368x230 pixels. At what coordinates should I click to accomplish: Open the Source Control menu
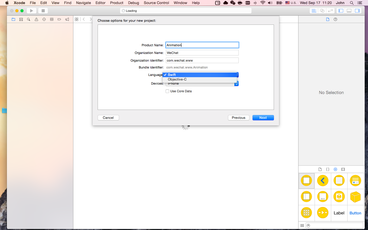156,3
